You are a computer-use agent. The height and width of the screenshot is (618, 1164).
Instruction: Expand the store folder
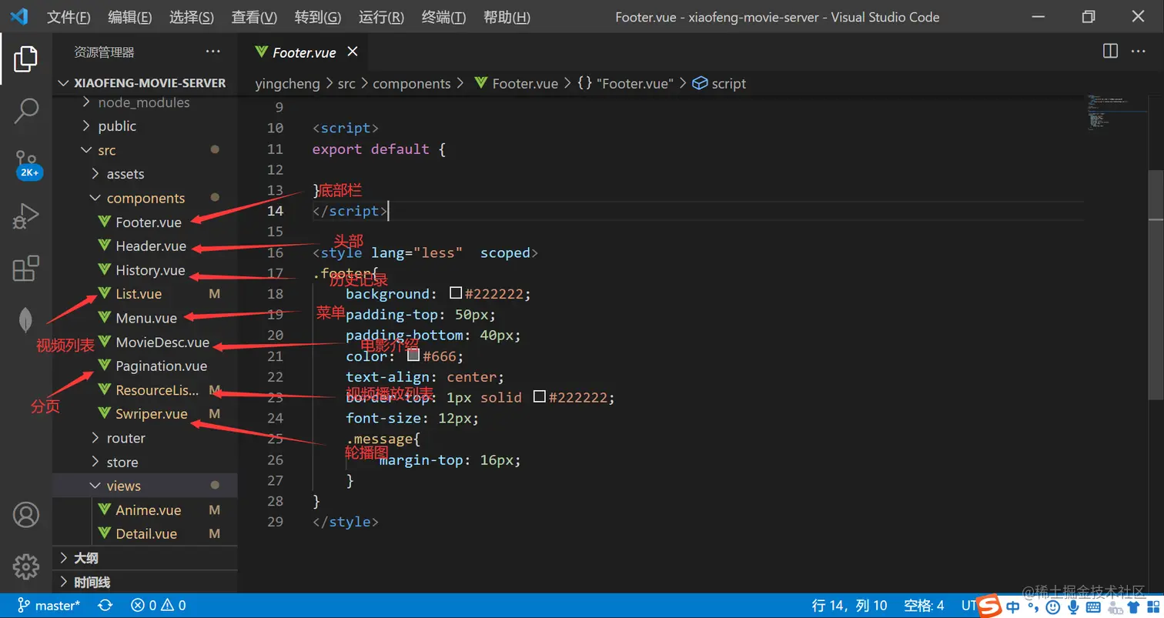point(145,462)
